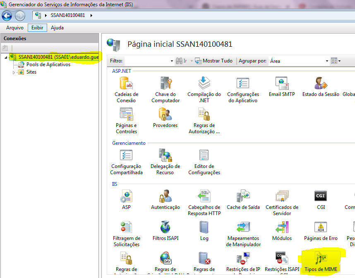The image size is (355, 278).
Task: Open Tipos de MIME feature
Action: [321, 262]
